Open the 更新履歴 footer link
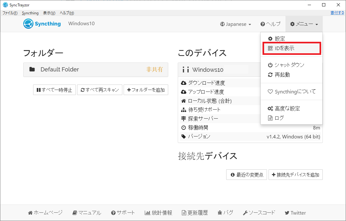The image size is (346, 221). coord(195,213)
